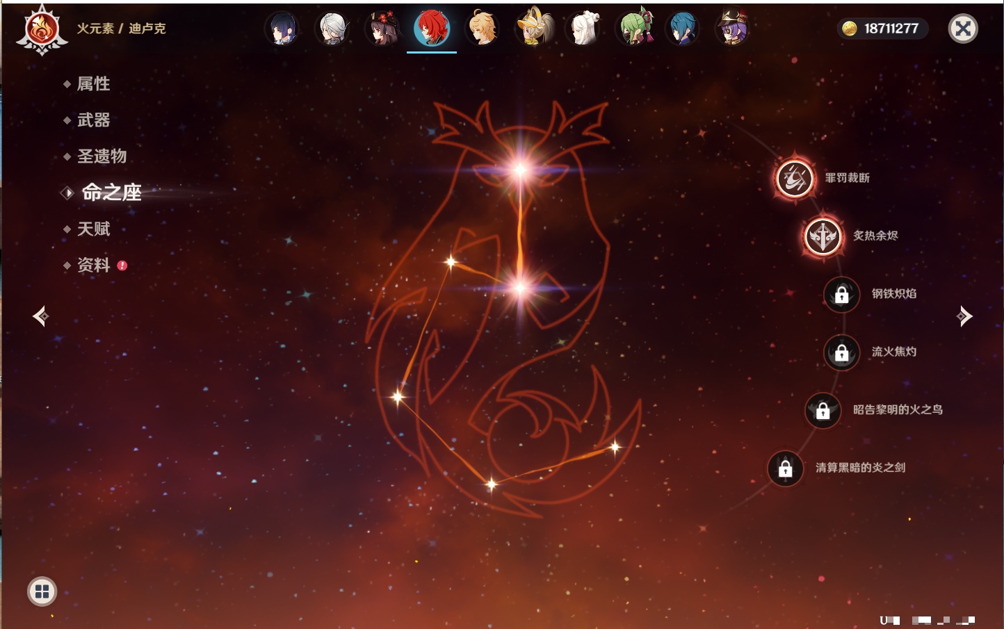This screenshot has height=629, width=1004.
Task: Click the 炙热余烬 label
Action: [875, 236]
